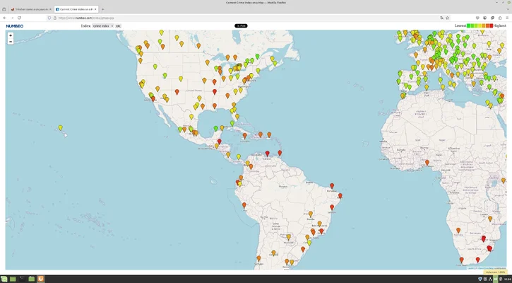
Task: Select the Current Crime Index on a Map tab
Action: [76, 9]
